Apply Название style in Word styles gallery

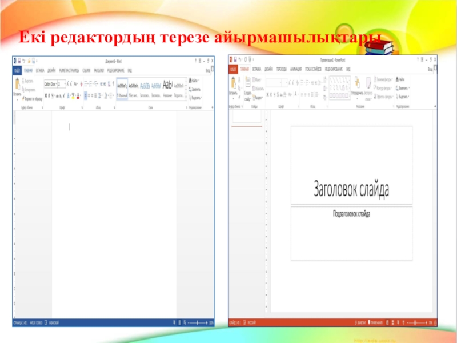coord(167,89)
